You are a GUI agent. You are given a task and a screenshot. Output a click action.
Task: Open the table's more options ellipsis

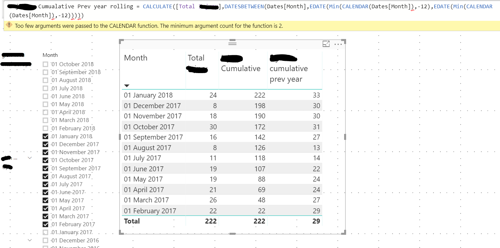point(338,44)
